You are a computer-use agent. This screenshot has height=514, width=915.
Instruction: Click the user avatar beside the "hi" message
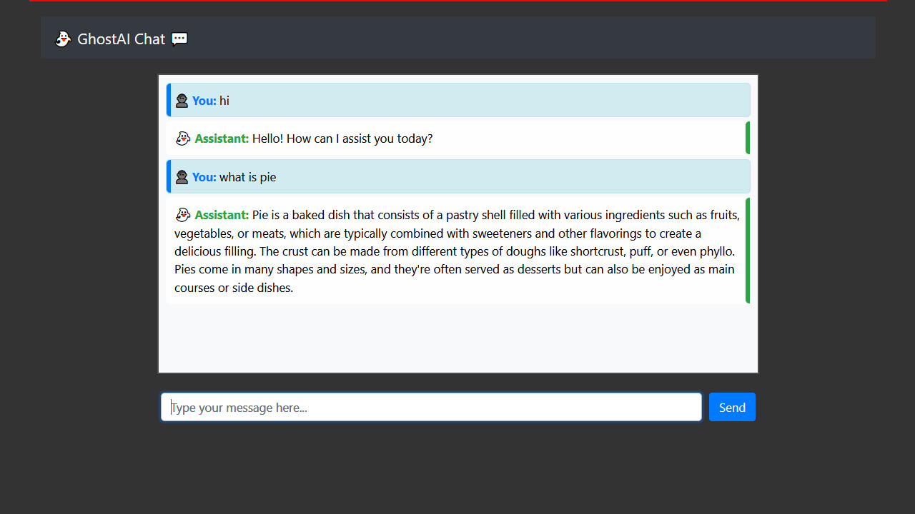coord(182,101)
